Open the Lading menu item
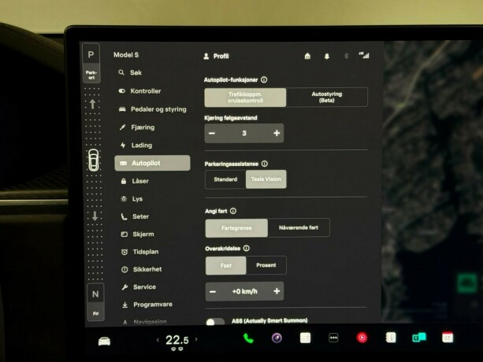483x362 pixels. [x=142, y=146]
